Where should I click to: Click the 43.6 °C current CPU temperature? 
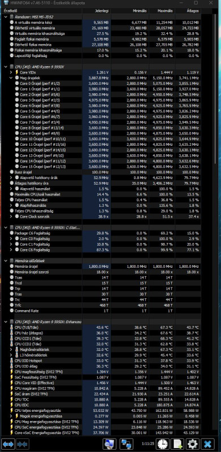click(x=102, y=328)
